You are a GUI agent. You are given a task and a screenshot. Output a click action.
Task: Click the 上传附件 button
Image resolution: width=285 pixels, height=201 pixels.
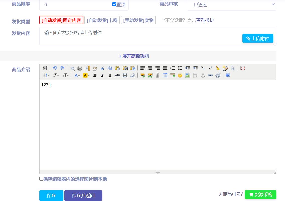[x=258, y=38]
